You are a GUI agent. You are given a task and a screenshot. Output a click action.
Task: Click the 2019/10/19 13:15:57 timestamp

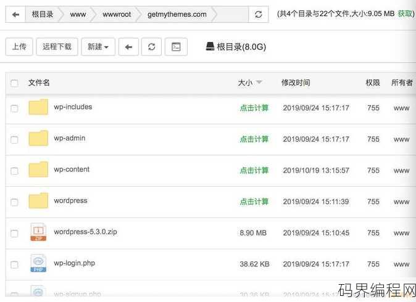point(316,171)
